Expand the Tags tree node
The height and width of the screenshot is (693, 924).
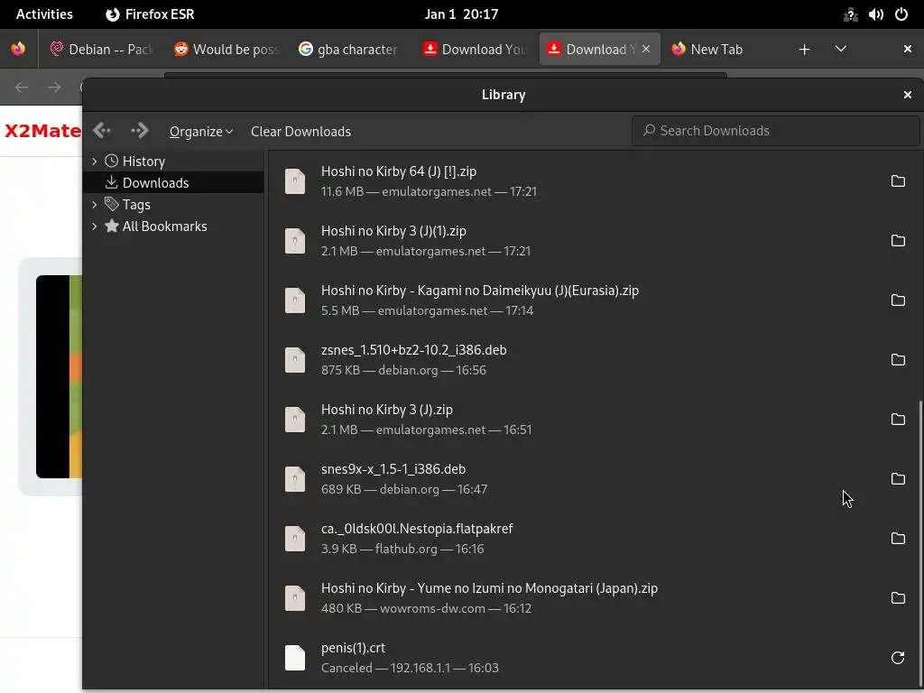click(94, 205)
